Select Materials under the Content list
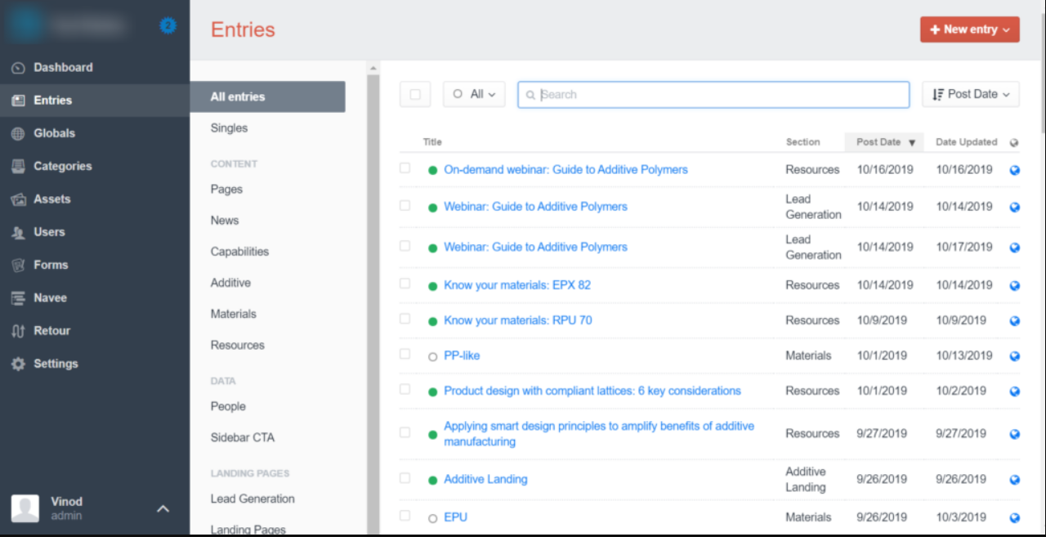This screenshot has width=1046, height=537. (233, 313)
